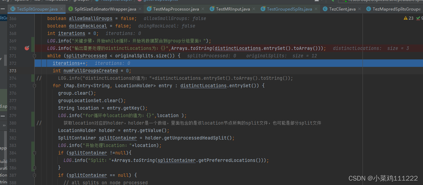Screen dimensions: 423x185
Task: Switch to the TestMapProcessor.java tab
Action: [x=176, y=9]
